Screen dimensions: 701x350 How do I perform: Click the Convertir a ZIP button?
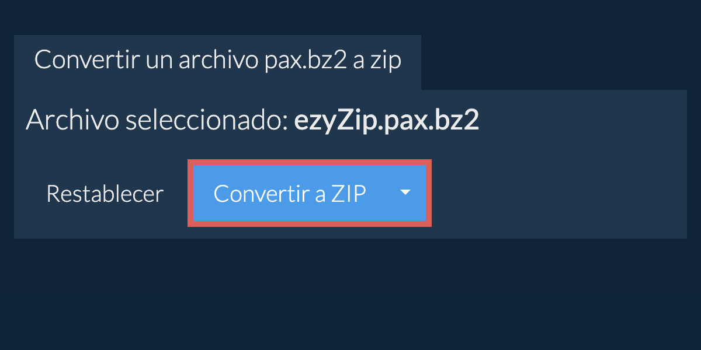click(290, 194)
